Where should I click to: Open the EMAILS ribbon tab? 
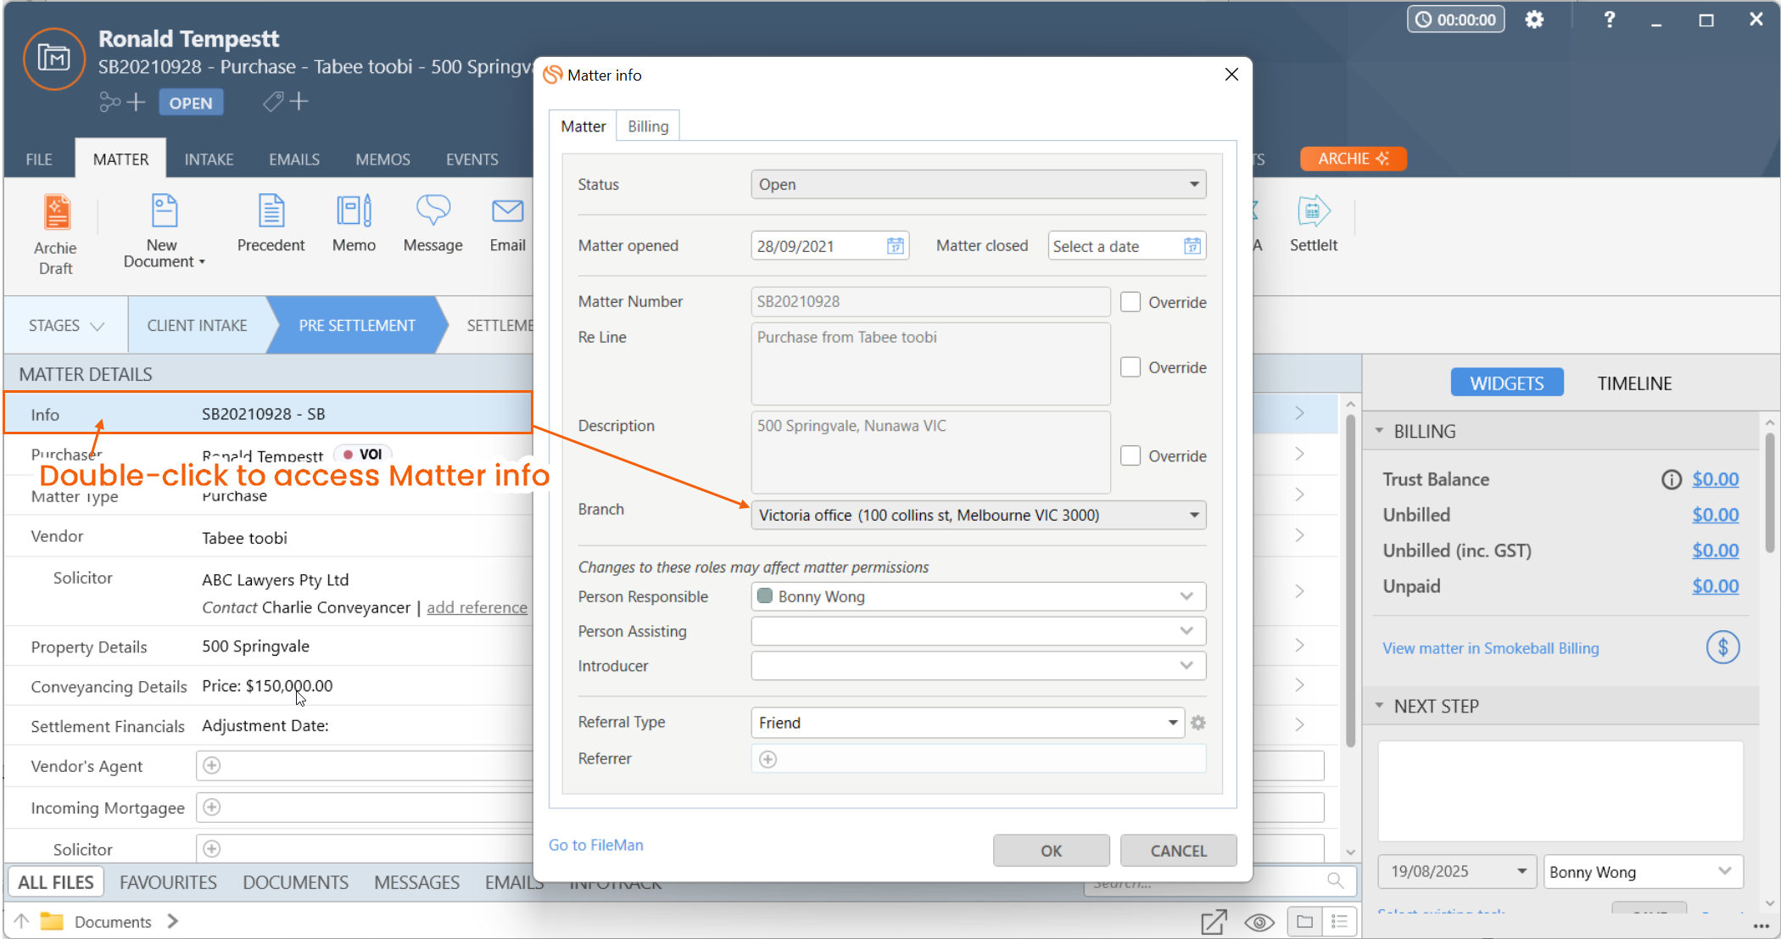click(x=294, y=159)
